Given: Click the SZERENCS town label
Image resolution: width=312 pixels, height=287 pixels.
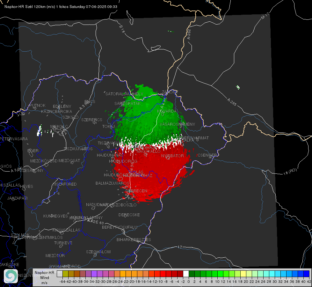Looking at the screenshot, I should (x=92, y=120).
